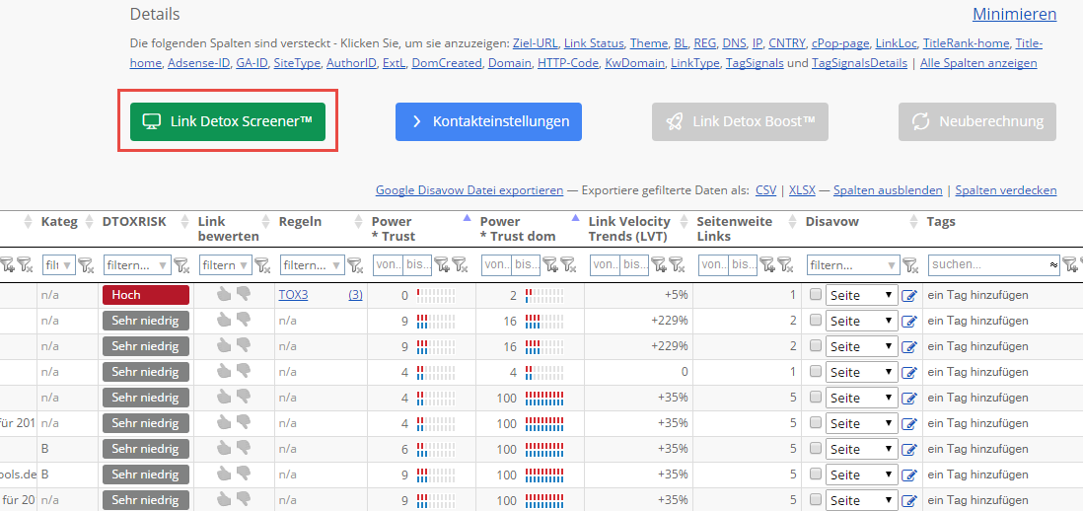This screenshot has width=1083, height=511.
Task: Clear the Regeln column filter funnel icon
Action: (x=355, y=264)
